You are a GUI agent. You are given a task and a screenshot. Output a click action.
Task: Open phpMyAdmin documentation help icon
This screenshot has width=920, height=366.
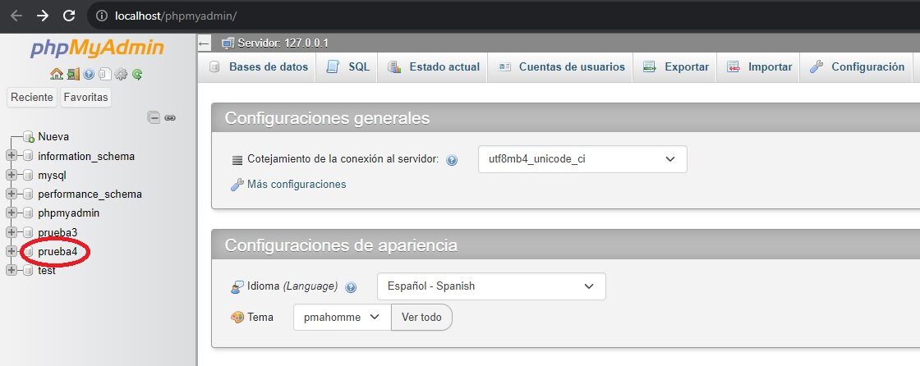(x=89, y=75)
